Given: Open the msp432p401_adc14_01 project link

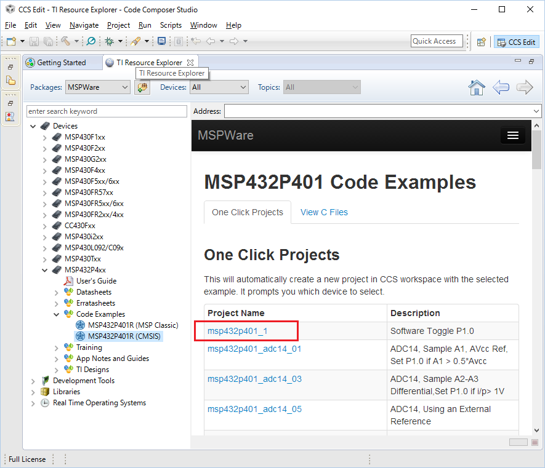Looking at the screenshot, I should coord(254,349).
